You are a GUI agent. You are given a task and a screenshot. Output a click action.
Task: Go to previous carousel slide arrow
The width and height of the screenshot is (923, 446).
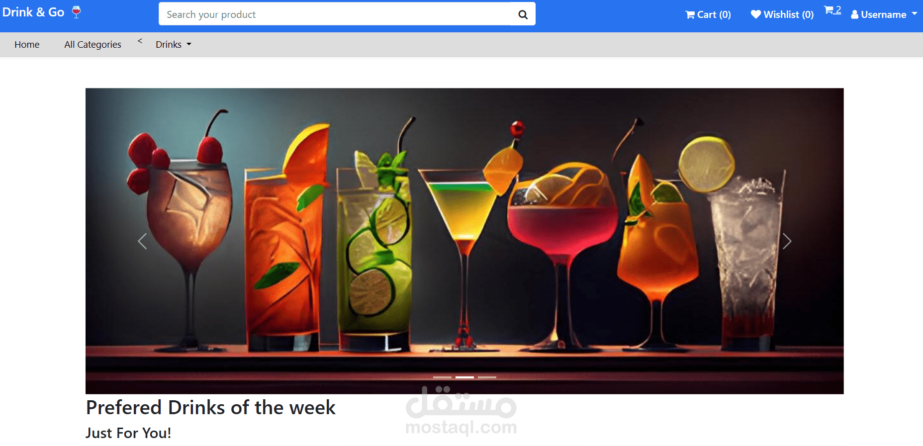point(142,241)
